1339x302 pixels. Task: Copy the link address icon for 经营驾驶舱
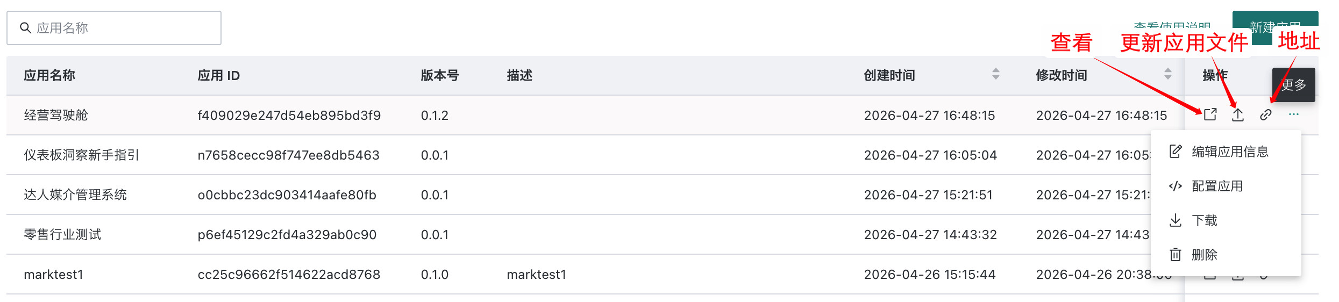click(1266, 114)
